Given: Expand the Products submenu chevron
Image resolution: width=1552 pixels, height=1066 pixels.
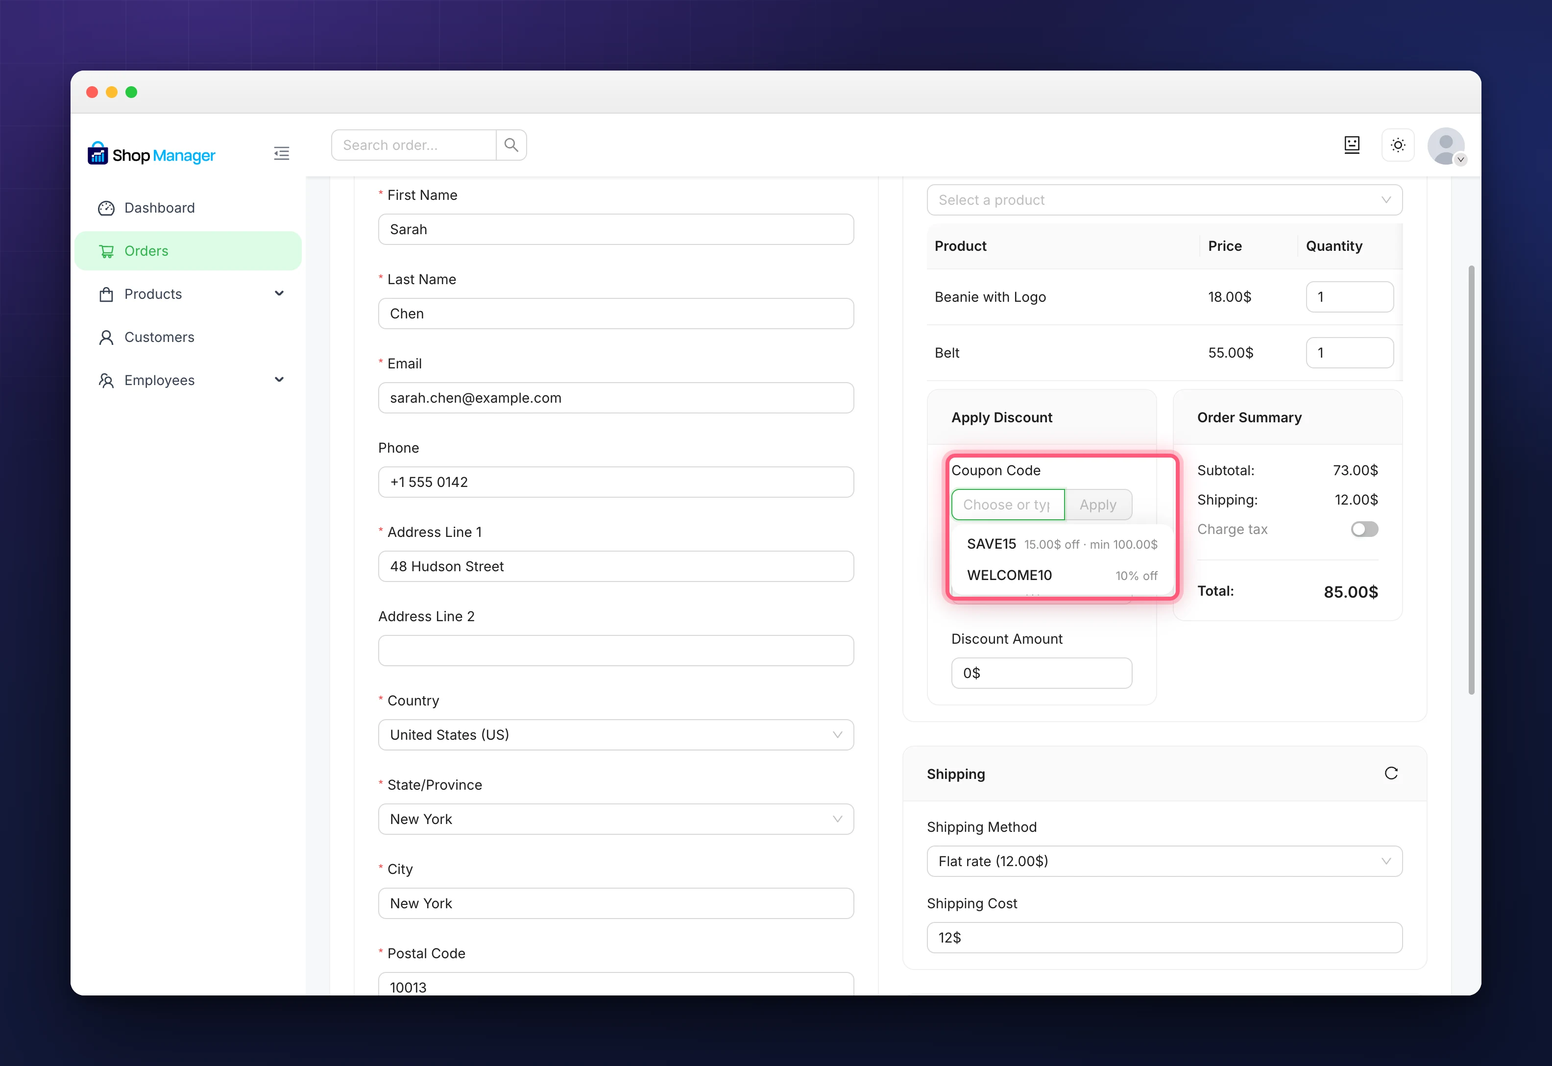Looking at the screenshot, I should click(x=279, y=294).
